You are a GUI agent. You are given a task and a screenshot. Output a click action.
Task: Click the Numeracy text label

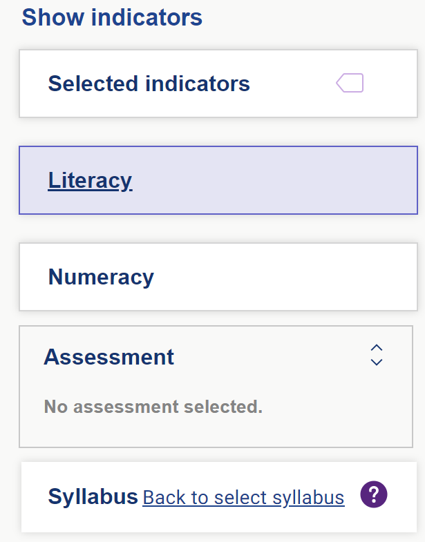click(101, 277)
